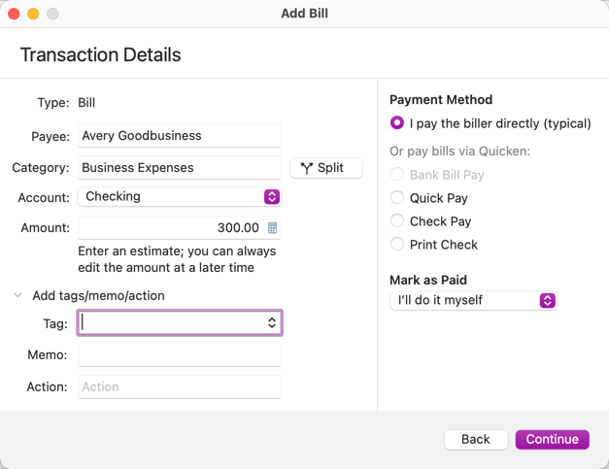Click inside the Memo field
The image size is (609, 469).
179,355
